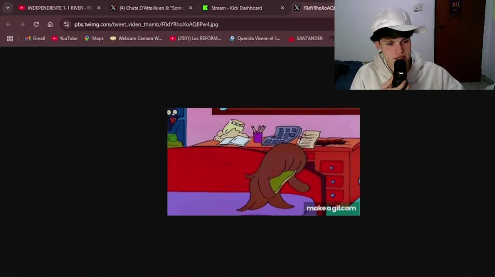Select the F0dYRhoXoAQ image tab

point(313,8)
